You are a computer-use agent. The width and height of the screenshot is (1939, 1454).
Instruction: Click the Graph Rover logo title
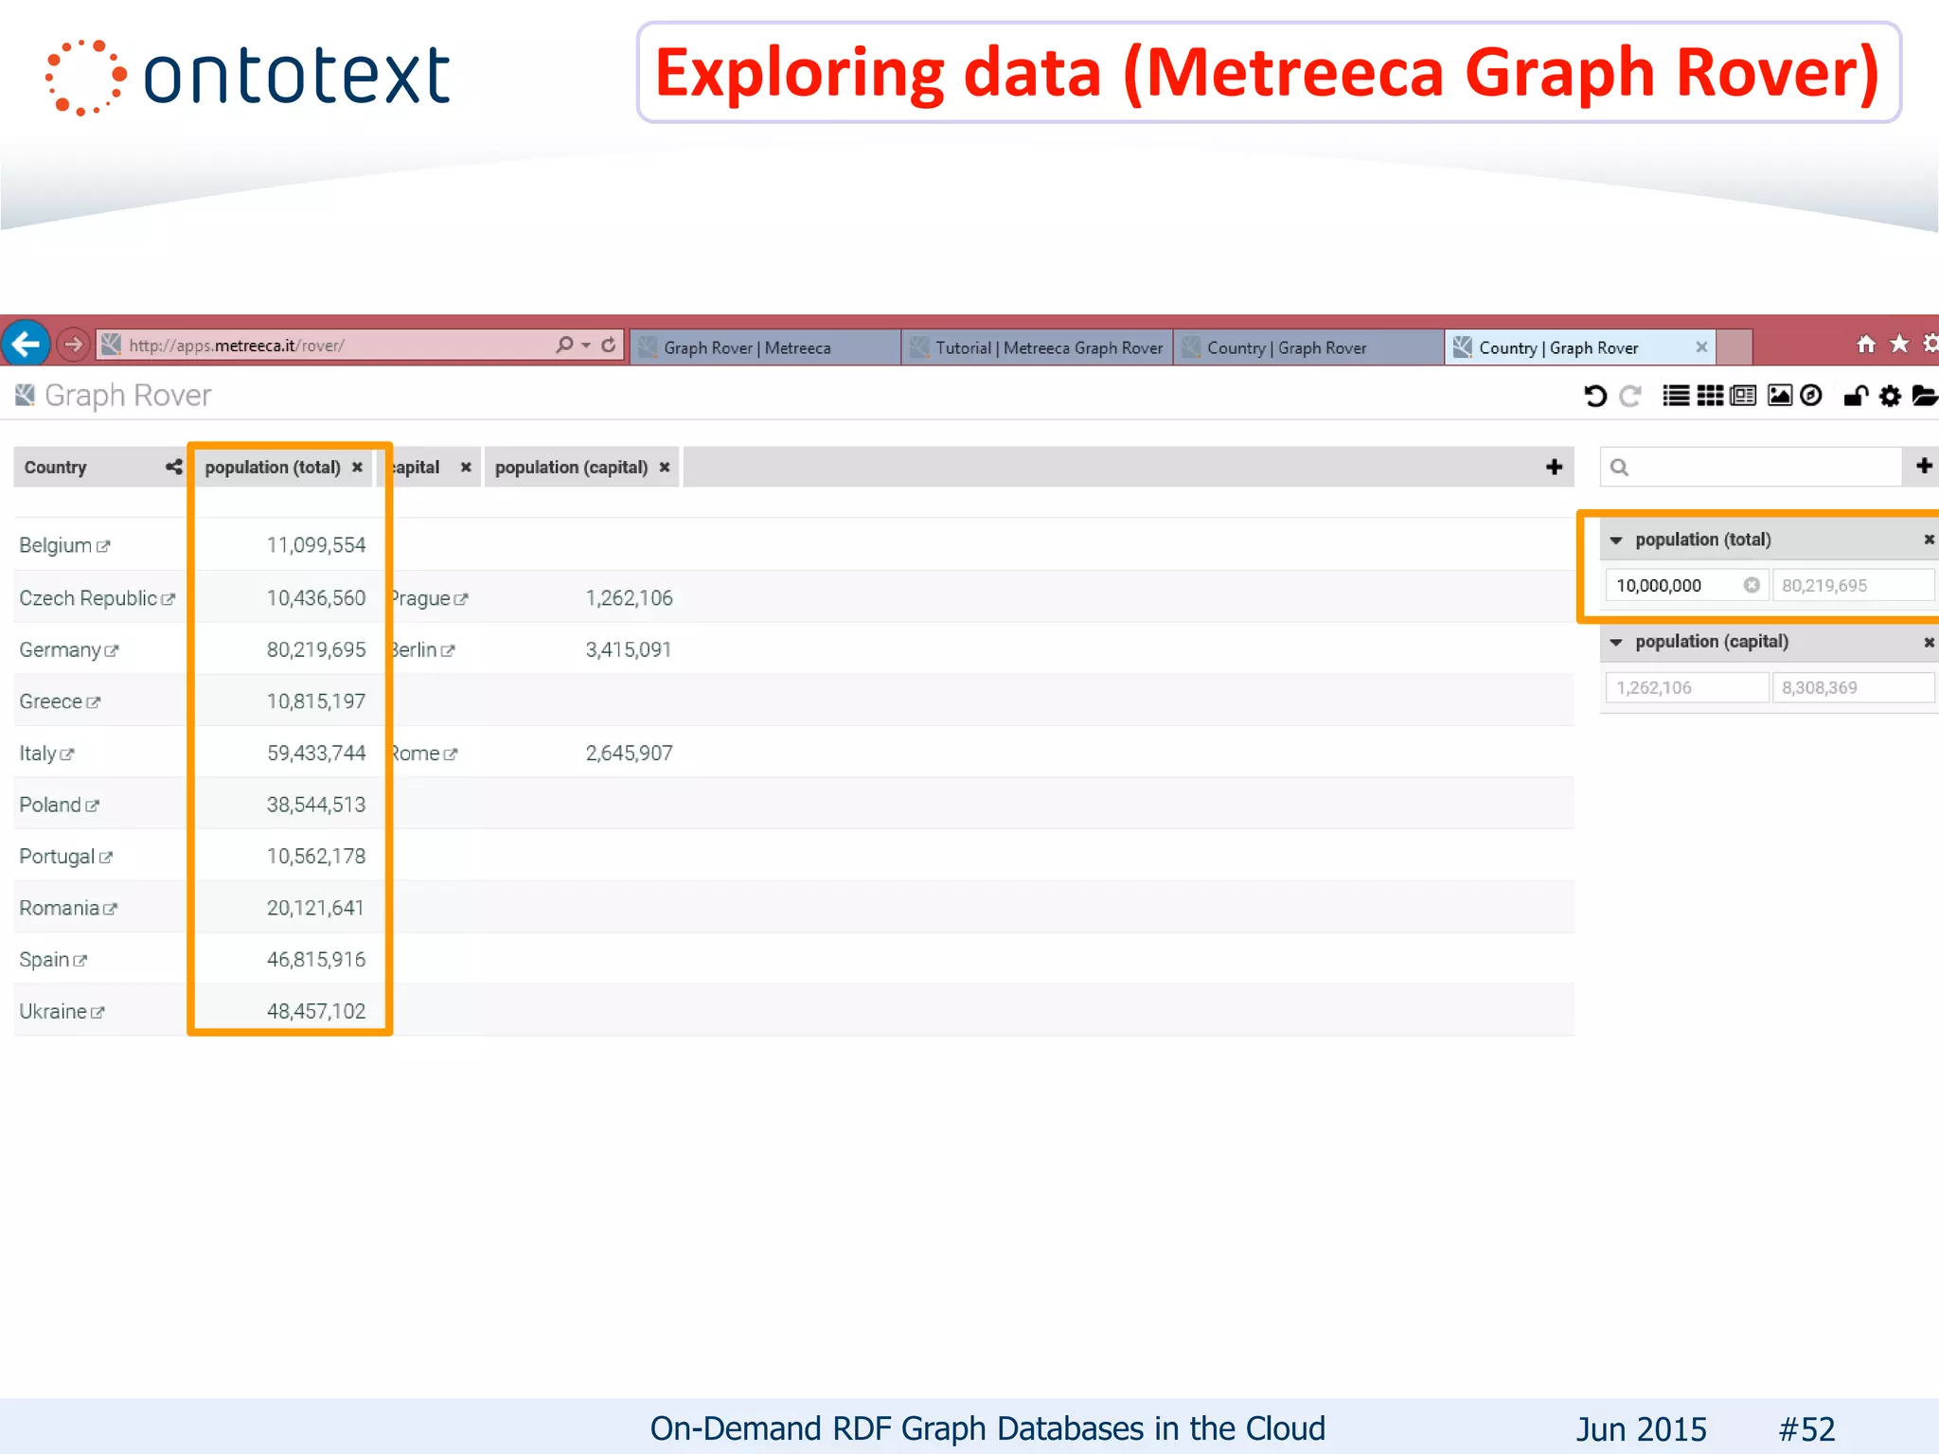(x=113, y=395)
